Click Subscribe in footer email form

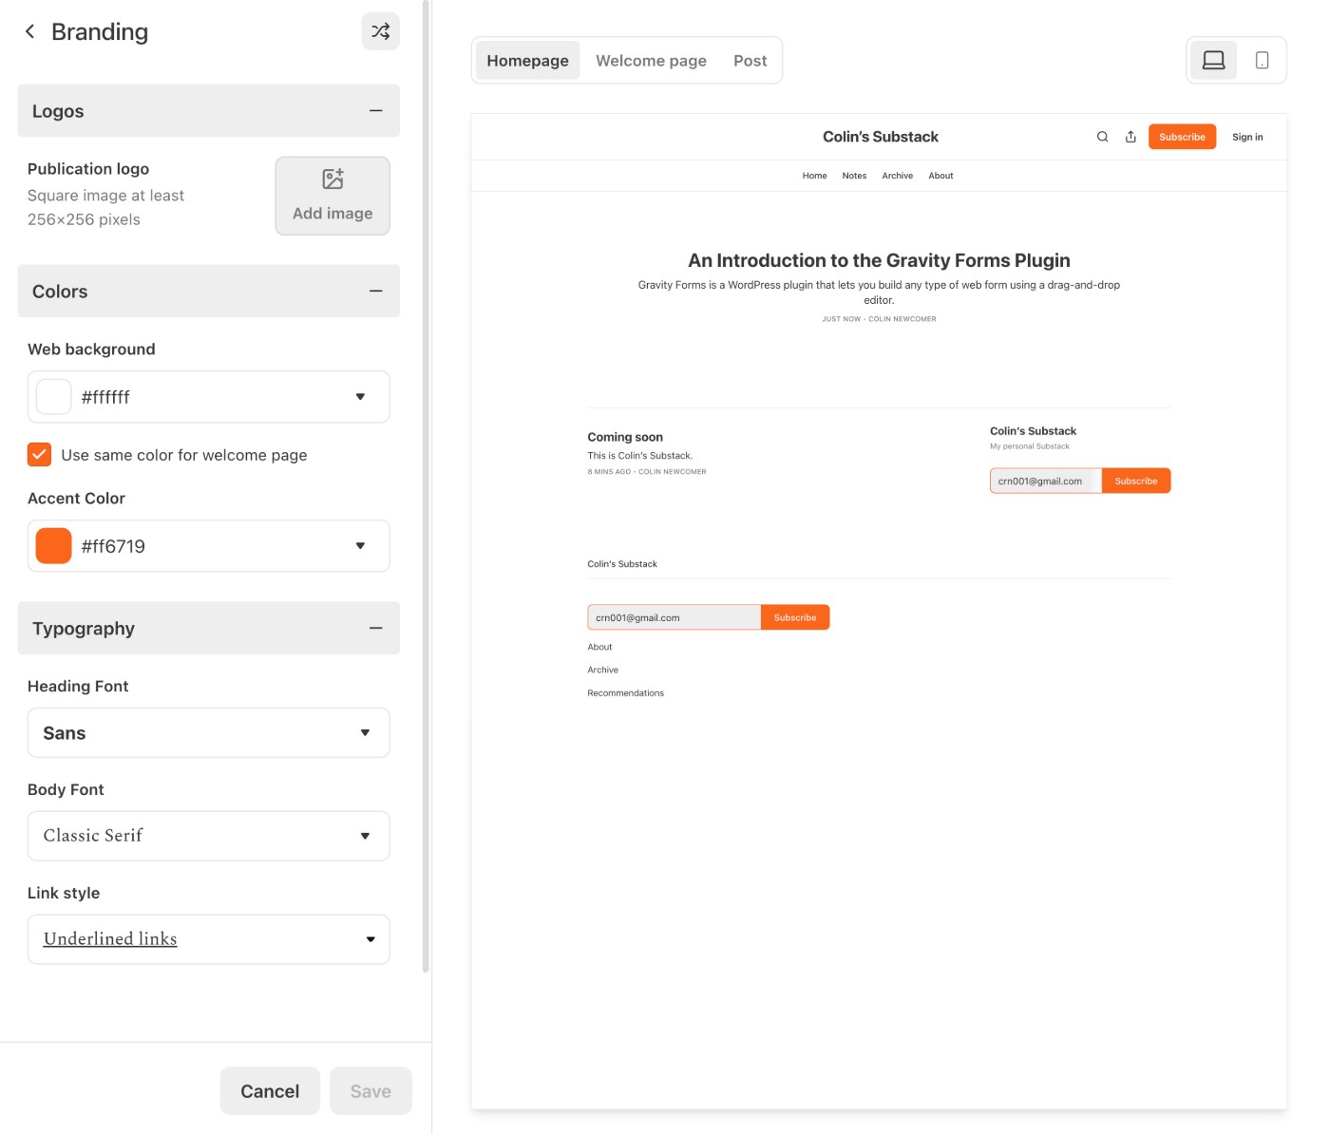coord(795,617)
